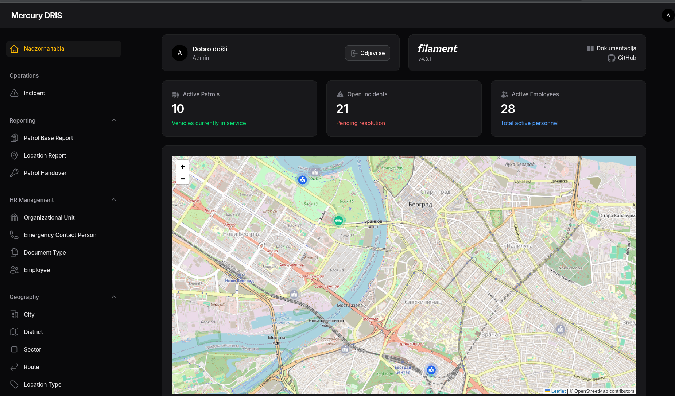Click the Employee people icon
The height and width of the screenshot is (396, 675).
pos(14,270)
